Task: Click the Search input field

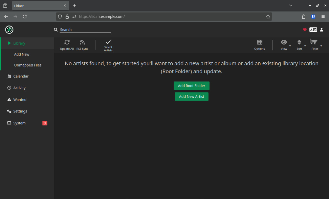Action: point(85,30)
